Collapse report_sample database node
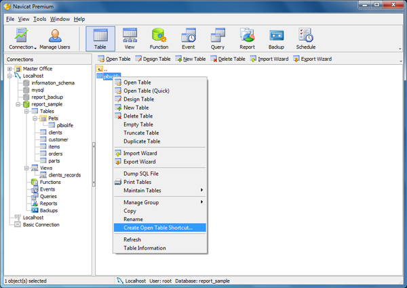Viewport: 407px width, 288px height. pos(18,104)
